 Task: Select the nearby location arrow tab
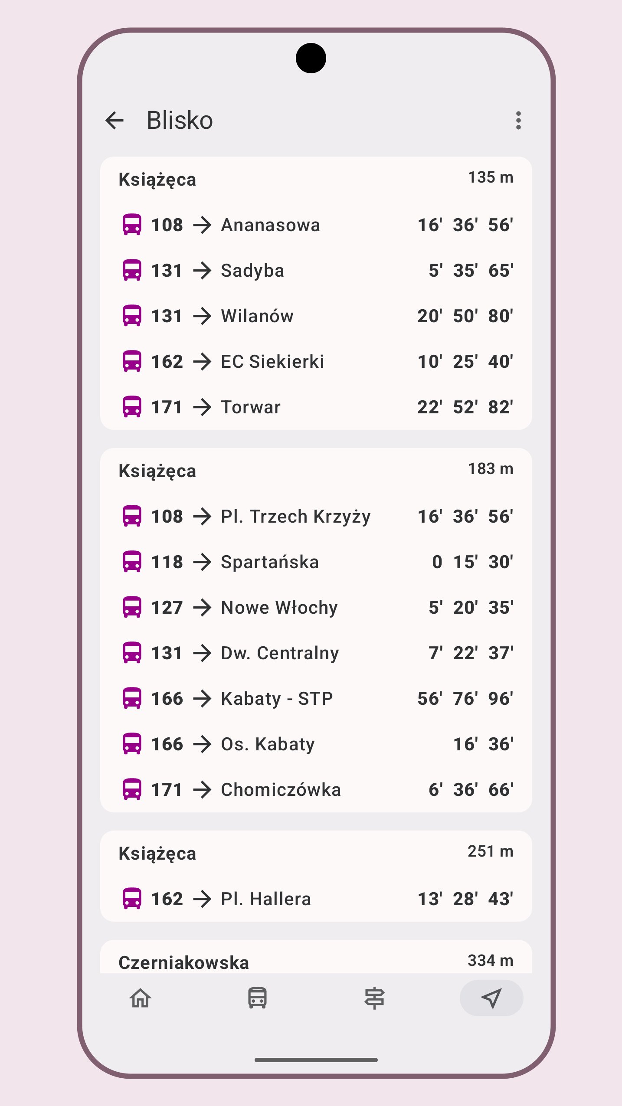491,998
